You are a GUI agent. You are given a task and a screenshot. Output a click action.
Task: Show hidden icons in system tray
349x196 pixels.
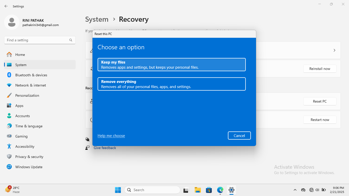295,190
